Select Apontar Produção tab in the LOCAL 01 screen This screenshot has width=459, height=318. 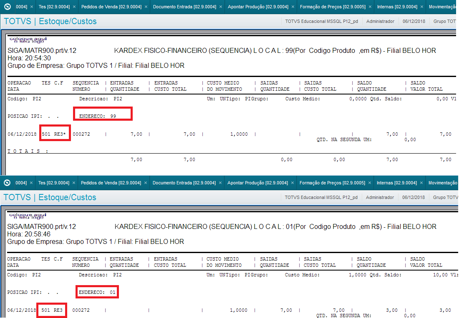tap(257, 183)
